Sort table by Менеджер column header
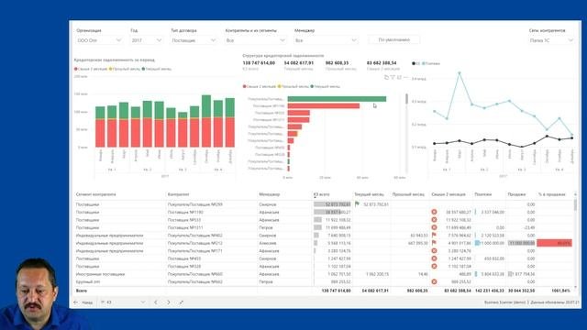 click(x=269, y=194)
